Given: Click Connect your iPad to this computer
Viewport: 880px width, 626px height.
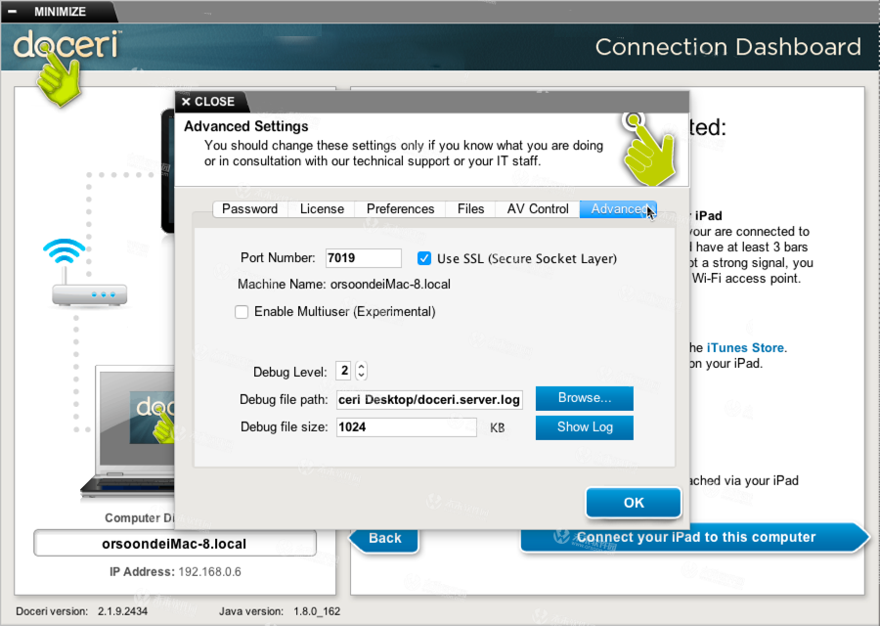Looking at the screenshot, I should click(695, 537).
